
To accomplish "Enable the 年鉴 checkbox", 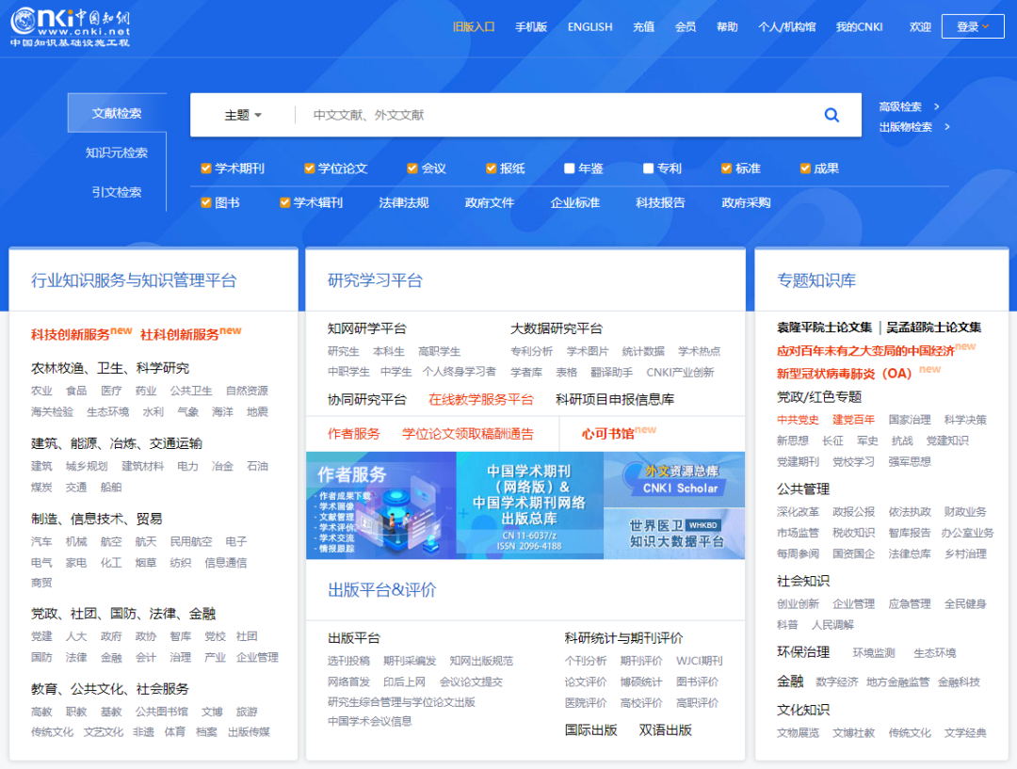I will pos(570,168).
